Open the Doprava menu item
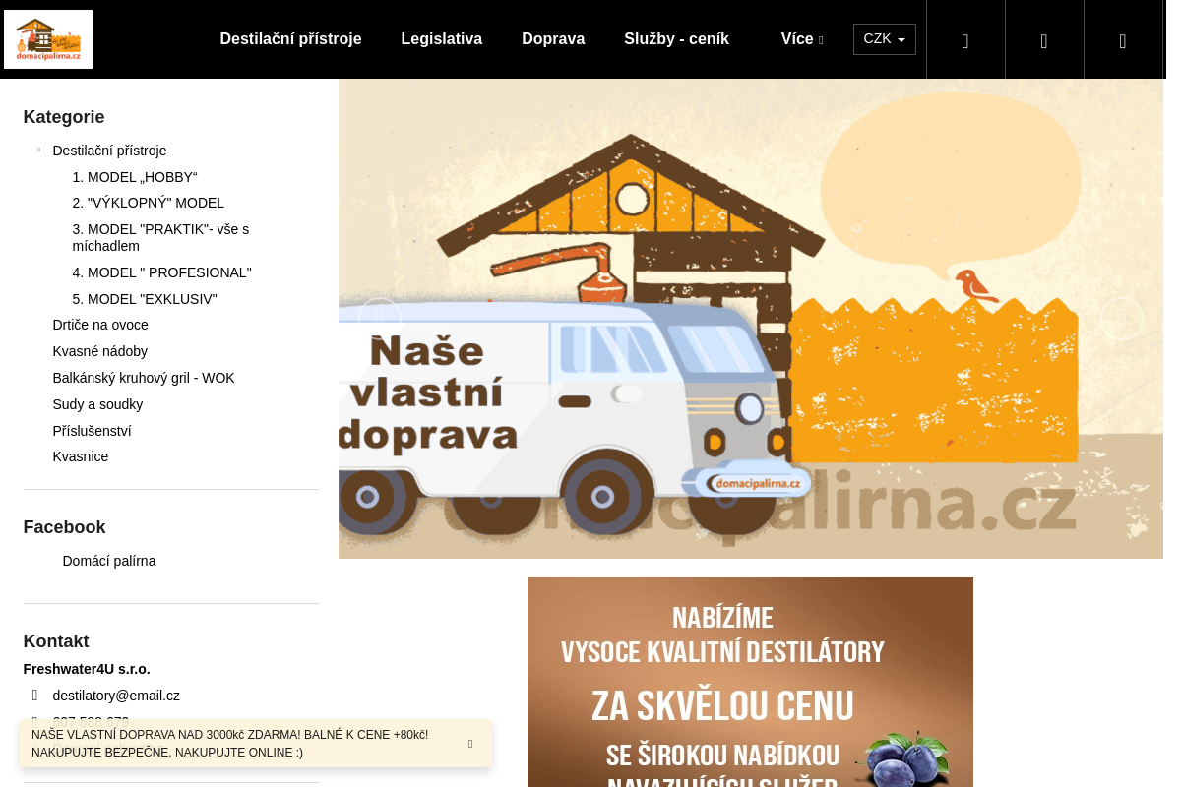This screenshot has height=787, width=1181. [553, 38]
